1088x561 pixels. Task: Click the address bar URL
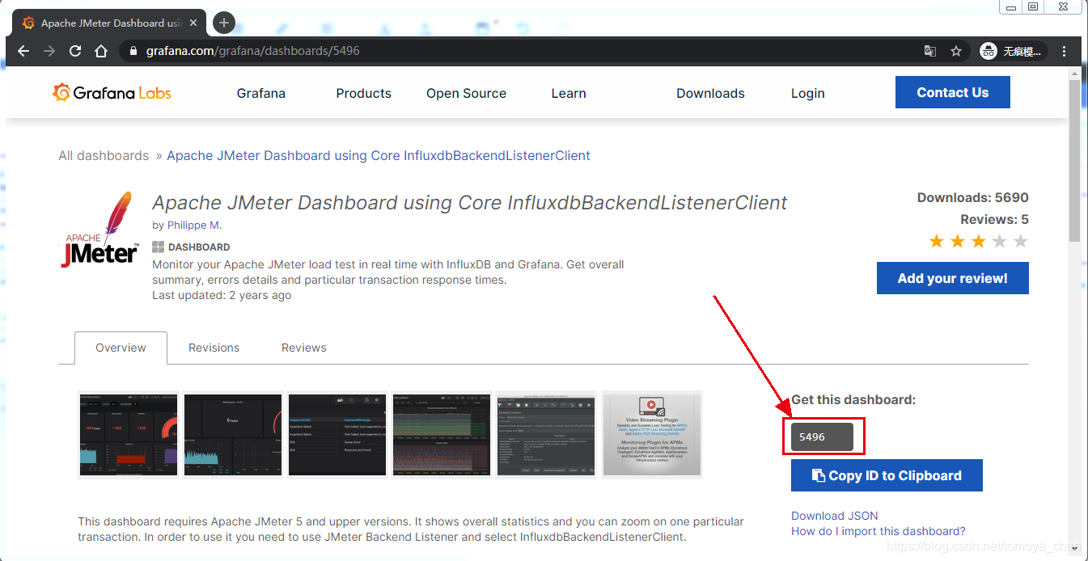tap(252, 51)
